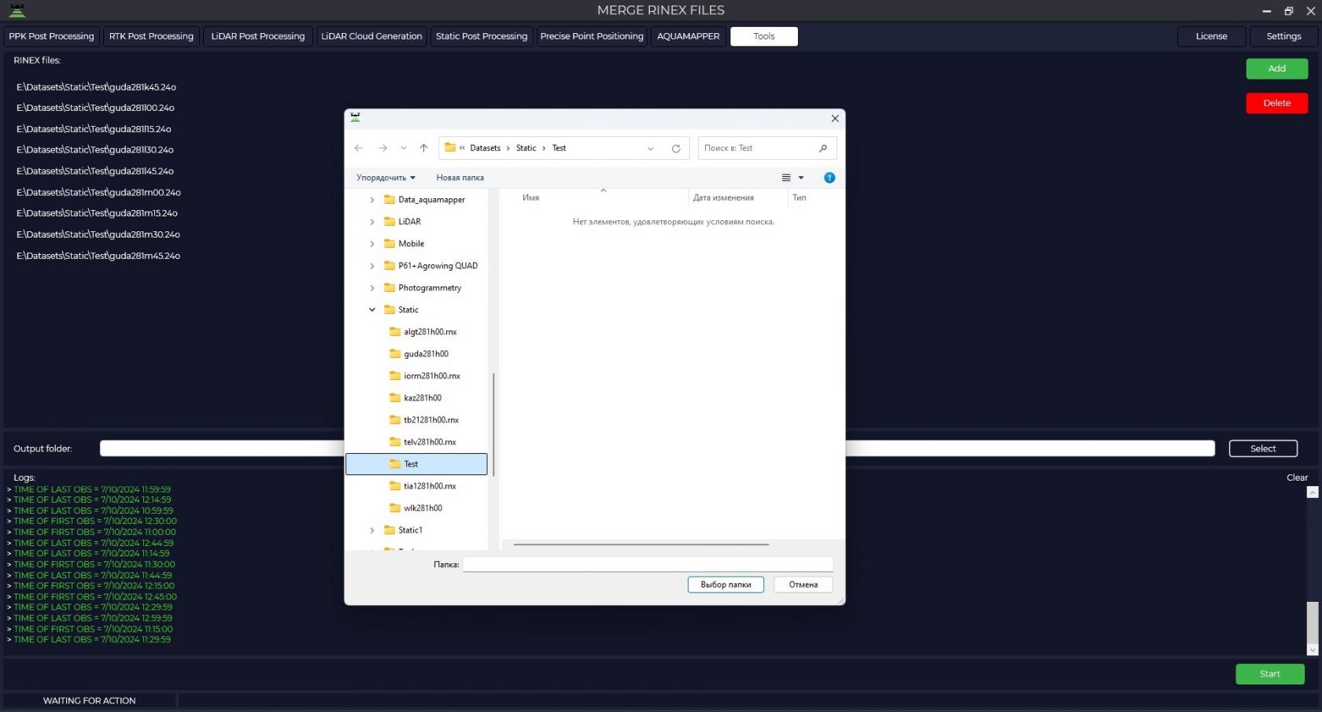Screen dimensions: 1322x712
Task: Switch to Tools tab
Action: click(764, 36)
